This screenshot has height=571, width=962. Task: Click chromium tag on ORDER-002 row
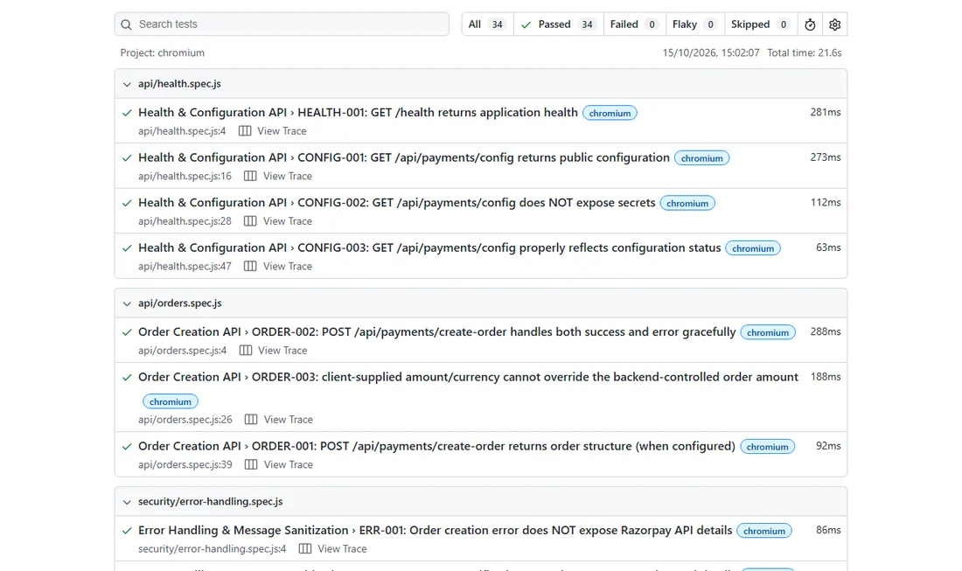click(x=768, y=332)
